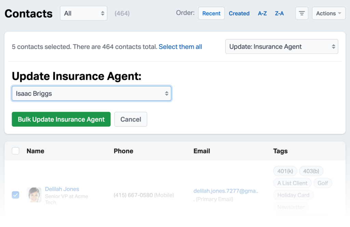350x227 pixels.
Task: Open the Actions menu
Action: tap(328, 13)
